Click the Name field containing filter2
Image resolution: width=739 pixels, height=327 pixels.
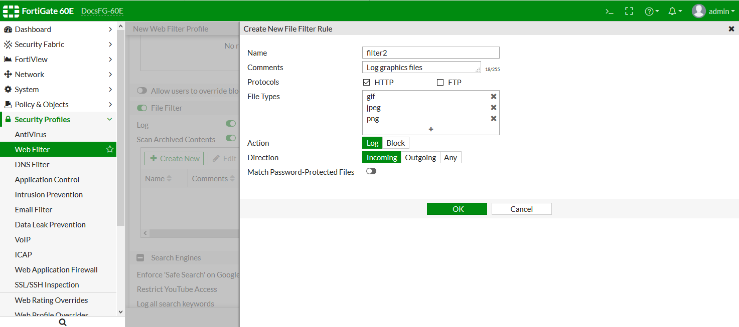(431, 53)
